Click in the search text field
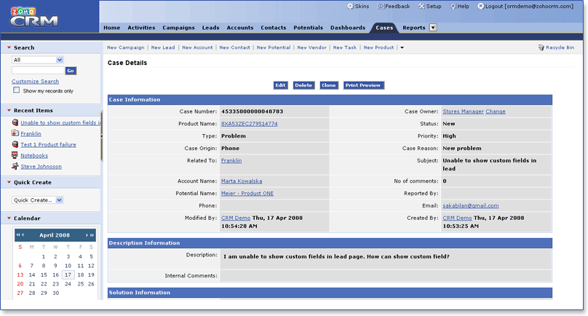Image resolution: width=588 pixels, height=316 pixels. coord(39,70)
